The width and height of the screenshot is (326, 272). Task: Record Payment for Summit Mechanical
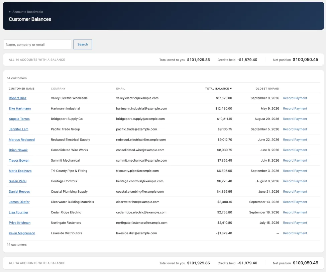coord(295,161)
